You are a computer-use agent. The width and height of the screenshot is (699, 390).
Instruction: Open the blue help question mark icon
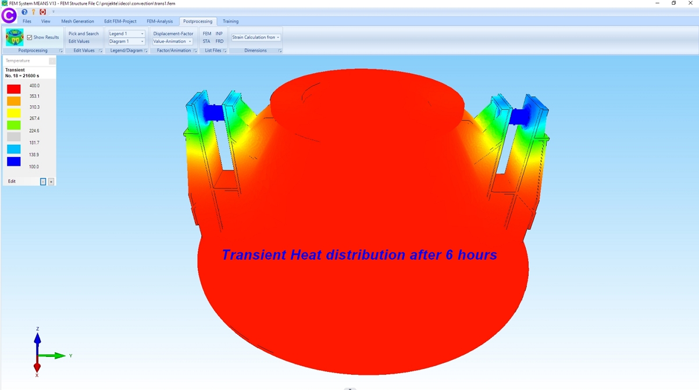[x=24, y=12]
